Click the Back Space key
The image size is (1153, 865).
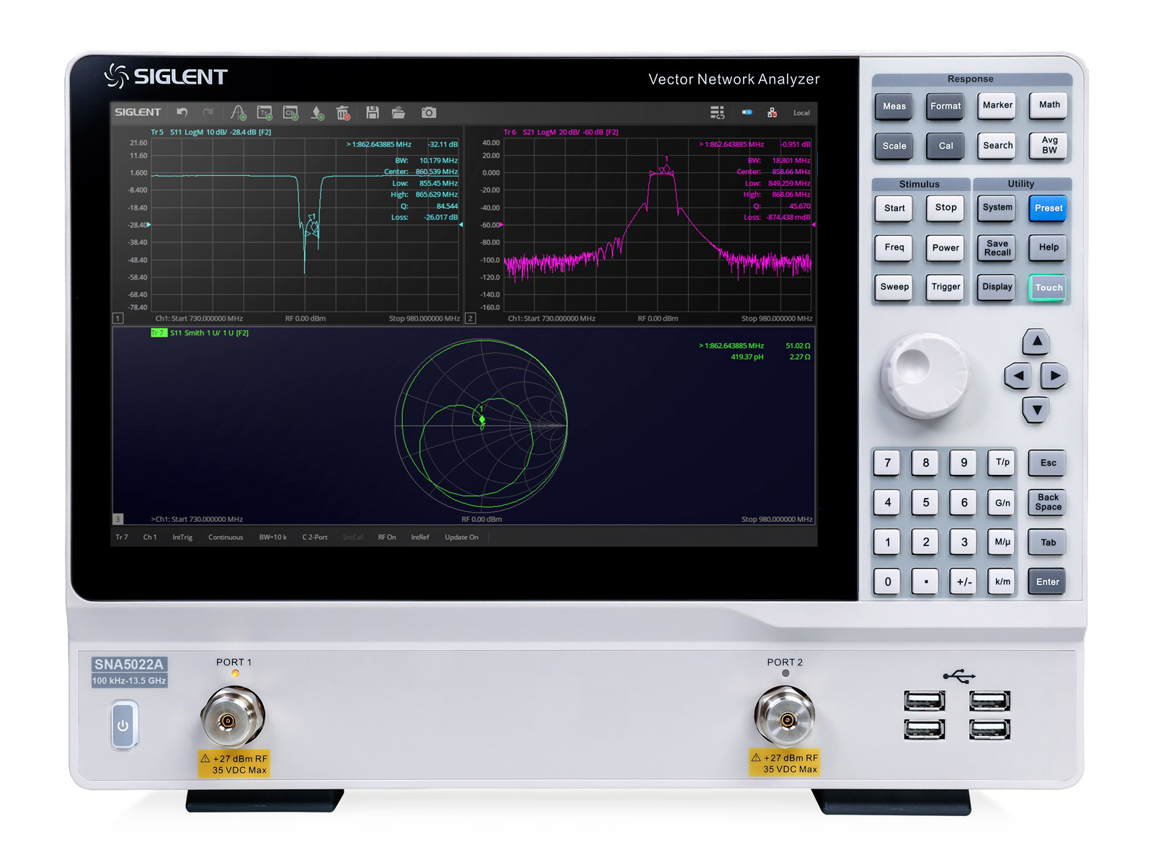pyautogui.click(x=1048, y=502)
